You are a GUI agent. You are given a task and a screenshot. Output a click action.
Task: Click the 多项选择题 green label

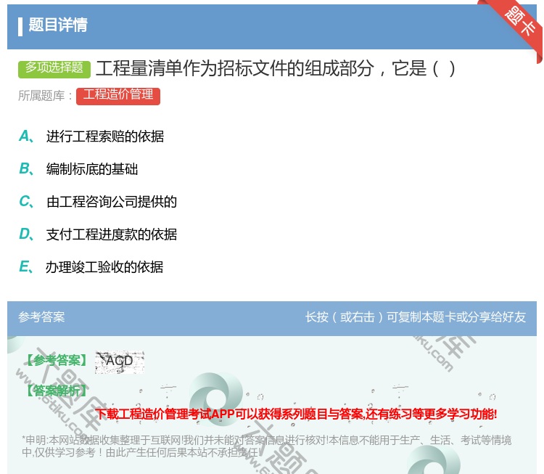(54, 69)
